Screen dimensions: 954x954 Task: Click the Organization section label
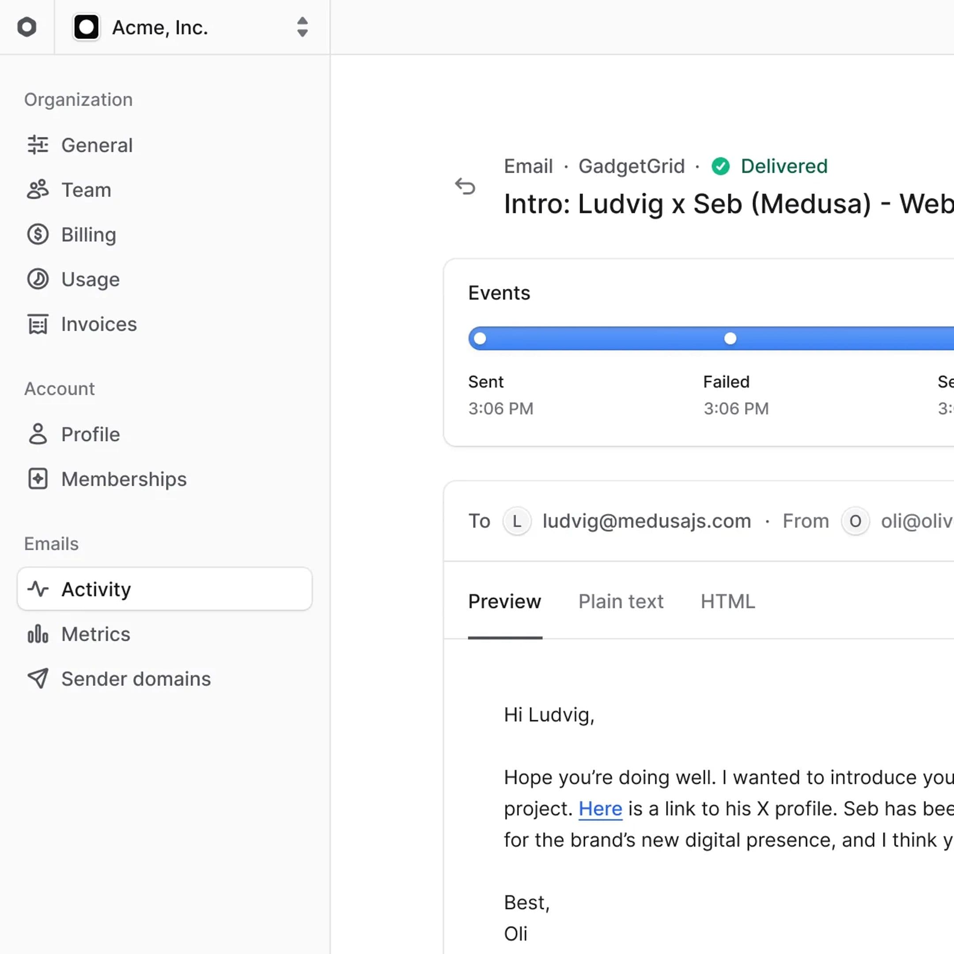(x=79, y=100)
